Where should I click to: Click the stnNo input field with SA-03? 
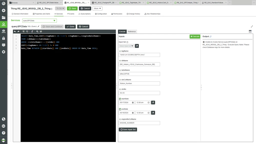139,93
